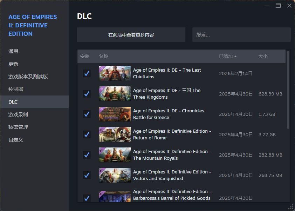Click the Return of Rome thumbnail

[x=115, y=134]
